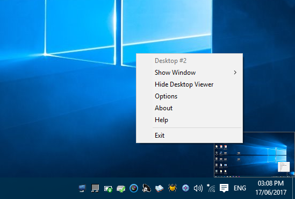Screen dimensions: 295x199
Task: Open Options from the context menu
Action: pos(189,96)
